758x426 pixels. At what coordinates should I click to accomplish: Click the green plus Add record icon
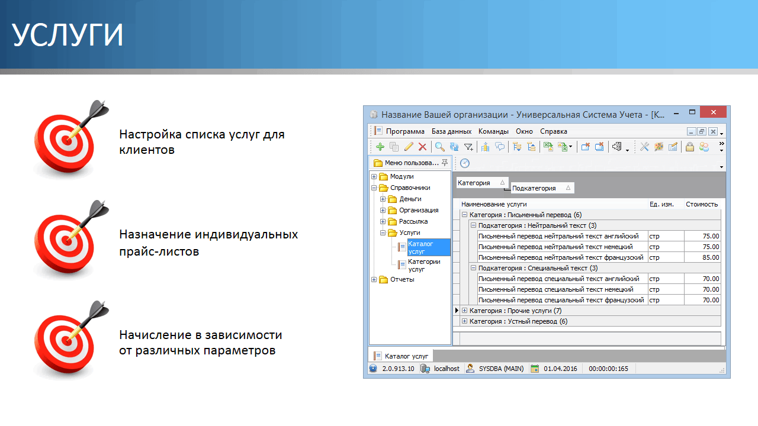pos(380,147)
